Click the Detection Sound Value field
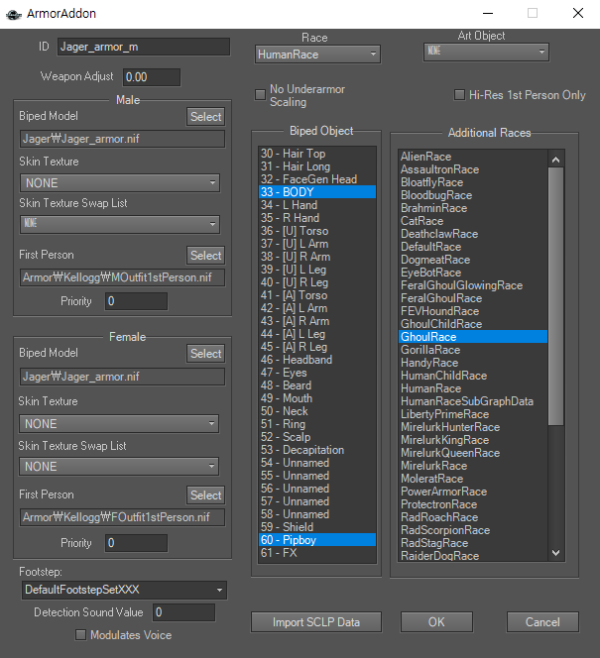The width and height of the screenshot is (600, 658). click(x=183, y=612)
